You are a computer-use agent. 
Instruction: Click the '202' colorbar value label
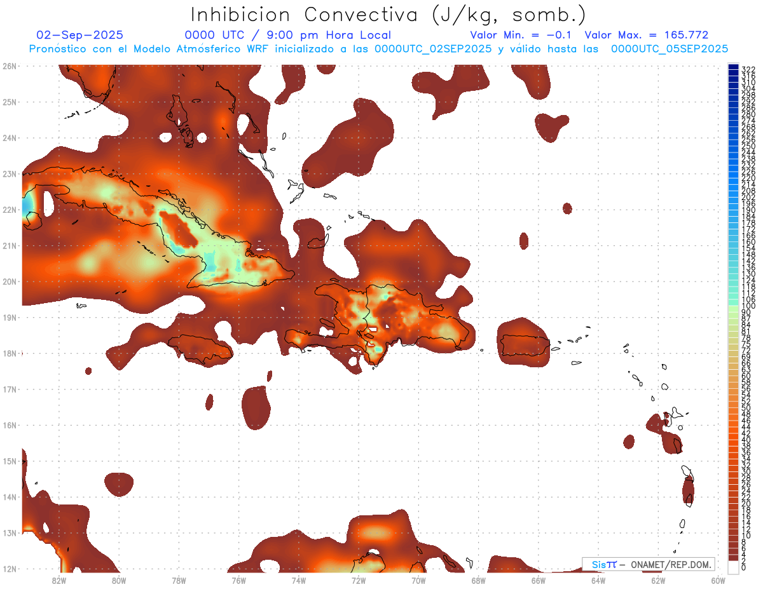(x=748, y=198)
